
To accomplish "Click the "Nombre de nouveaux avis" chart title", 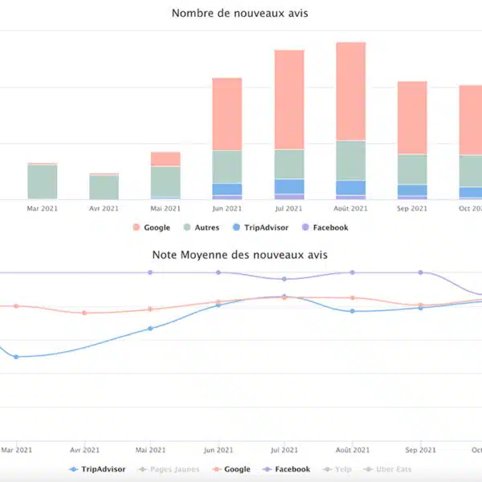I will (x=240, y=14).
